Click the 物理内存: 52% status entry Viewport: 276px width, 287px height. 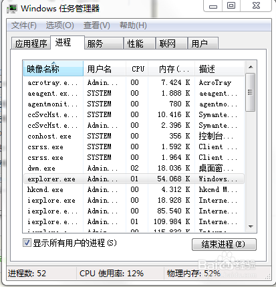coord(194,273)
